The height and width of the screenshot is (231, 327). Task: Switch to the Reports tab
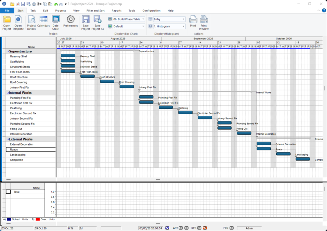click(x=117, y=11)
